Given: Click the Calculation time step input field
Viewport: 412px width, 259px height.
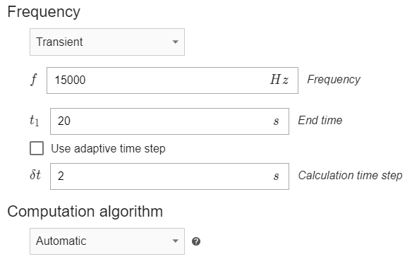Looking at the screenshot, I should (169, 176).
